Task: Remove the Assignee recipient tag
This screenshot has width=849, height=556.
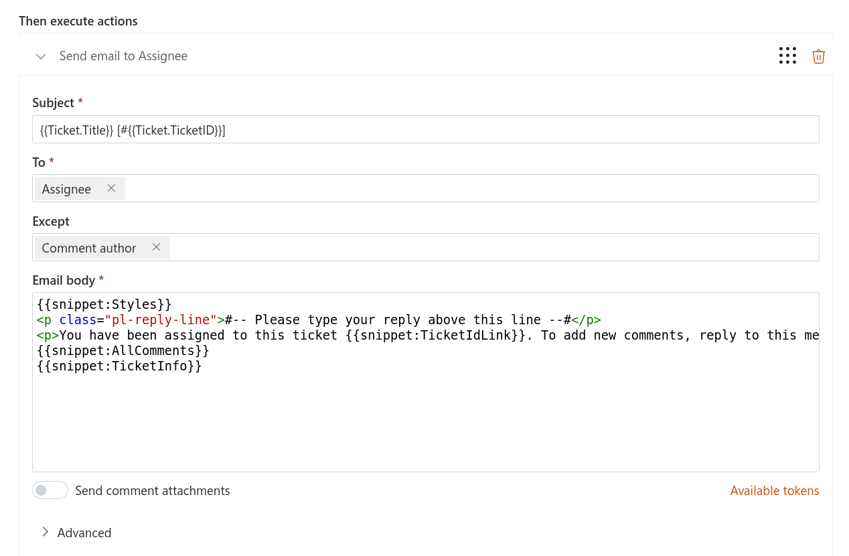Action: click(x=111, y=188)
